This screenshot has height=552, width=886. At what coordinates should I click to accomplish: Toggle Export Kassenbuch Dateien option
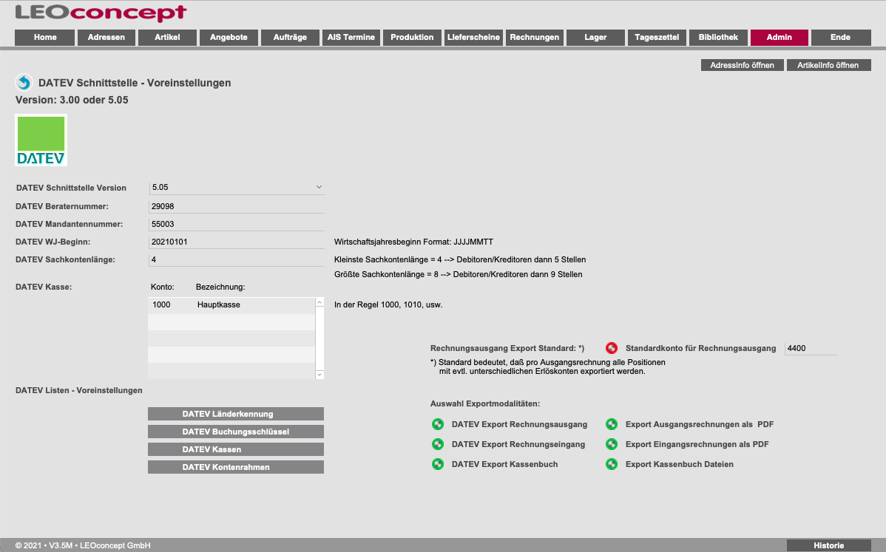pos(612,464)
